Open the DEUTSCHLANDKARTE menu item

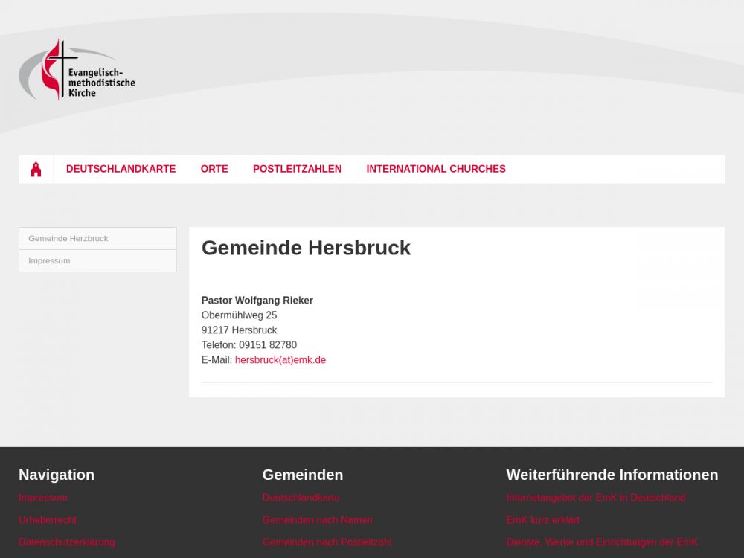pyautogui.click(x=121, y=169)
